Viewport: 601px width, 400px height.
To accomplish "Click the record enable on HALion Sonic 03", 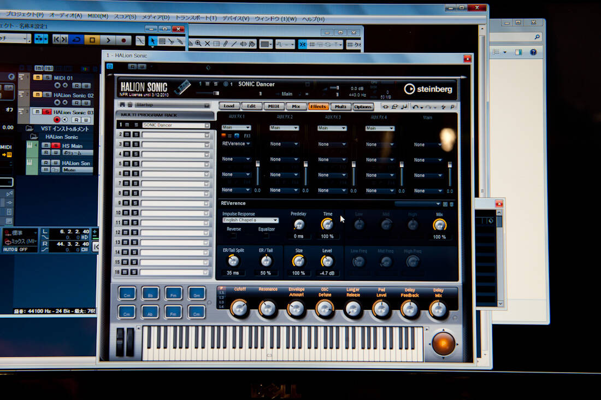I will point(57,120).
